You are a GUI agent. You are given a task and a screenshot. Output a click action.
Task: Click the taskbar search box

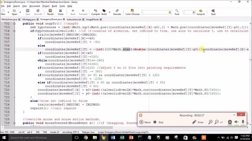[40, 137]
